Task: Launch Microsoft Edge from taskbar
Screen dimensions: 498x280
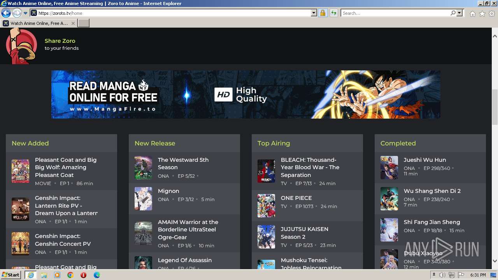Action: coord(97,275)
